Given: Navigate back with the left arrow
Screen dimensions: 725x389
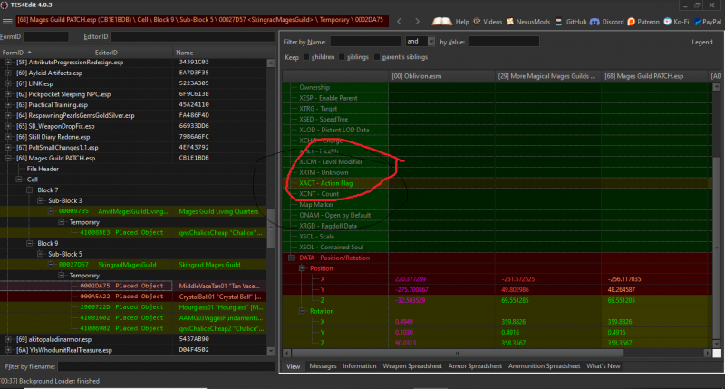Looking at the screenshot, I should (x=399, y=21).
